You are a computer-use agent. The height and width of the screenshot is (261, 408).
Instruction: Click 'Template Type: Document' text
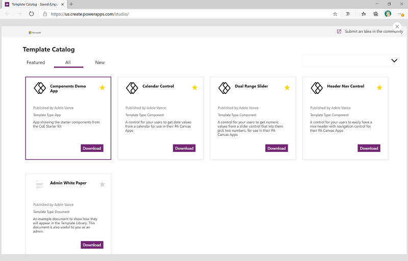tap(52, 212)
